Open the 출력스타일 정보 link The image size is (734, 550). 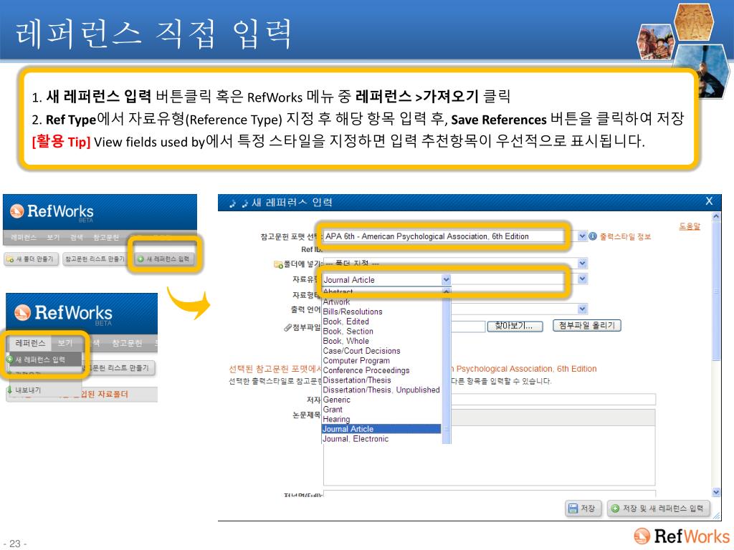tap(625, 236)
